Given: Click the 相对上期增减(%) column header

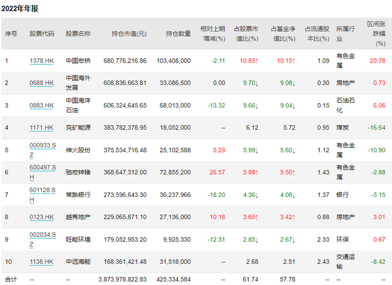Looking at the screenshot, I should point(213,34).
